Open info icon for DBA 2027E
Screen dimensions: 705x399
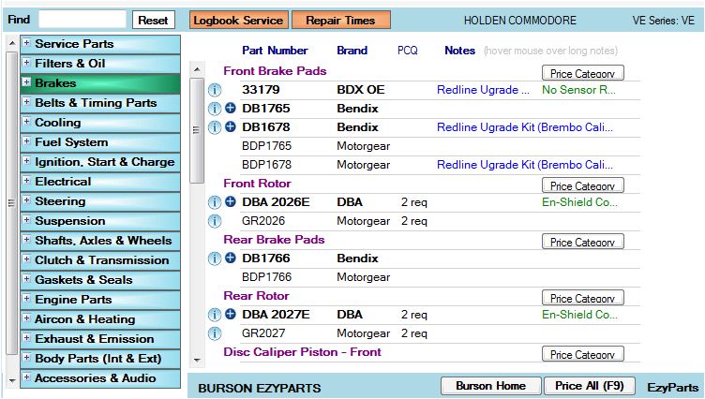pyautogui.click(x=215, y=315)
